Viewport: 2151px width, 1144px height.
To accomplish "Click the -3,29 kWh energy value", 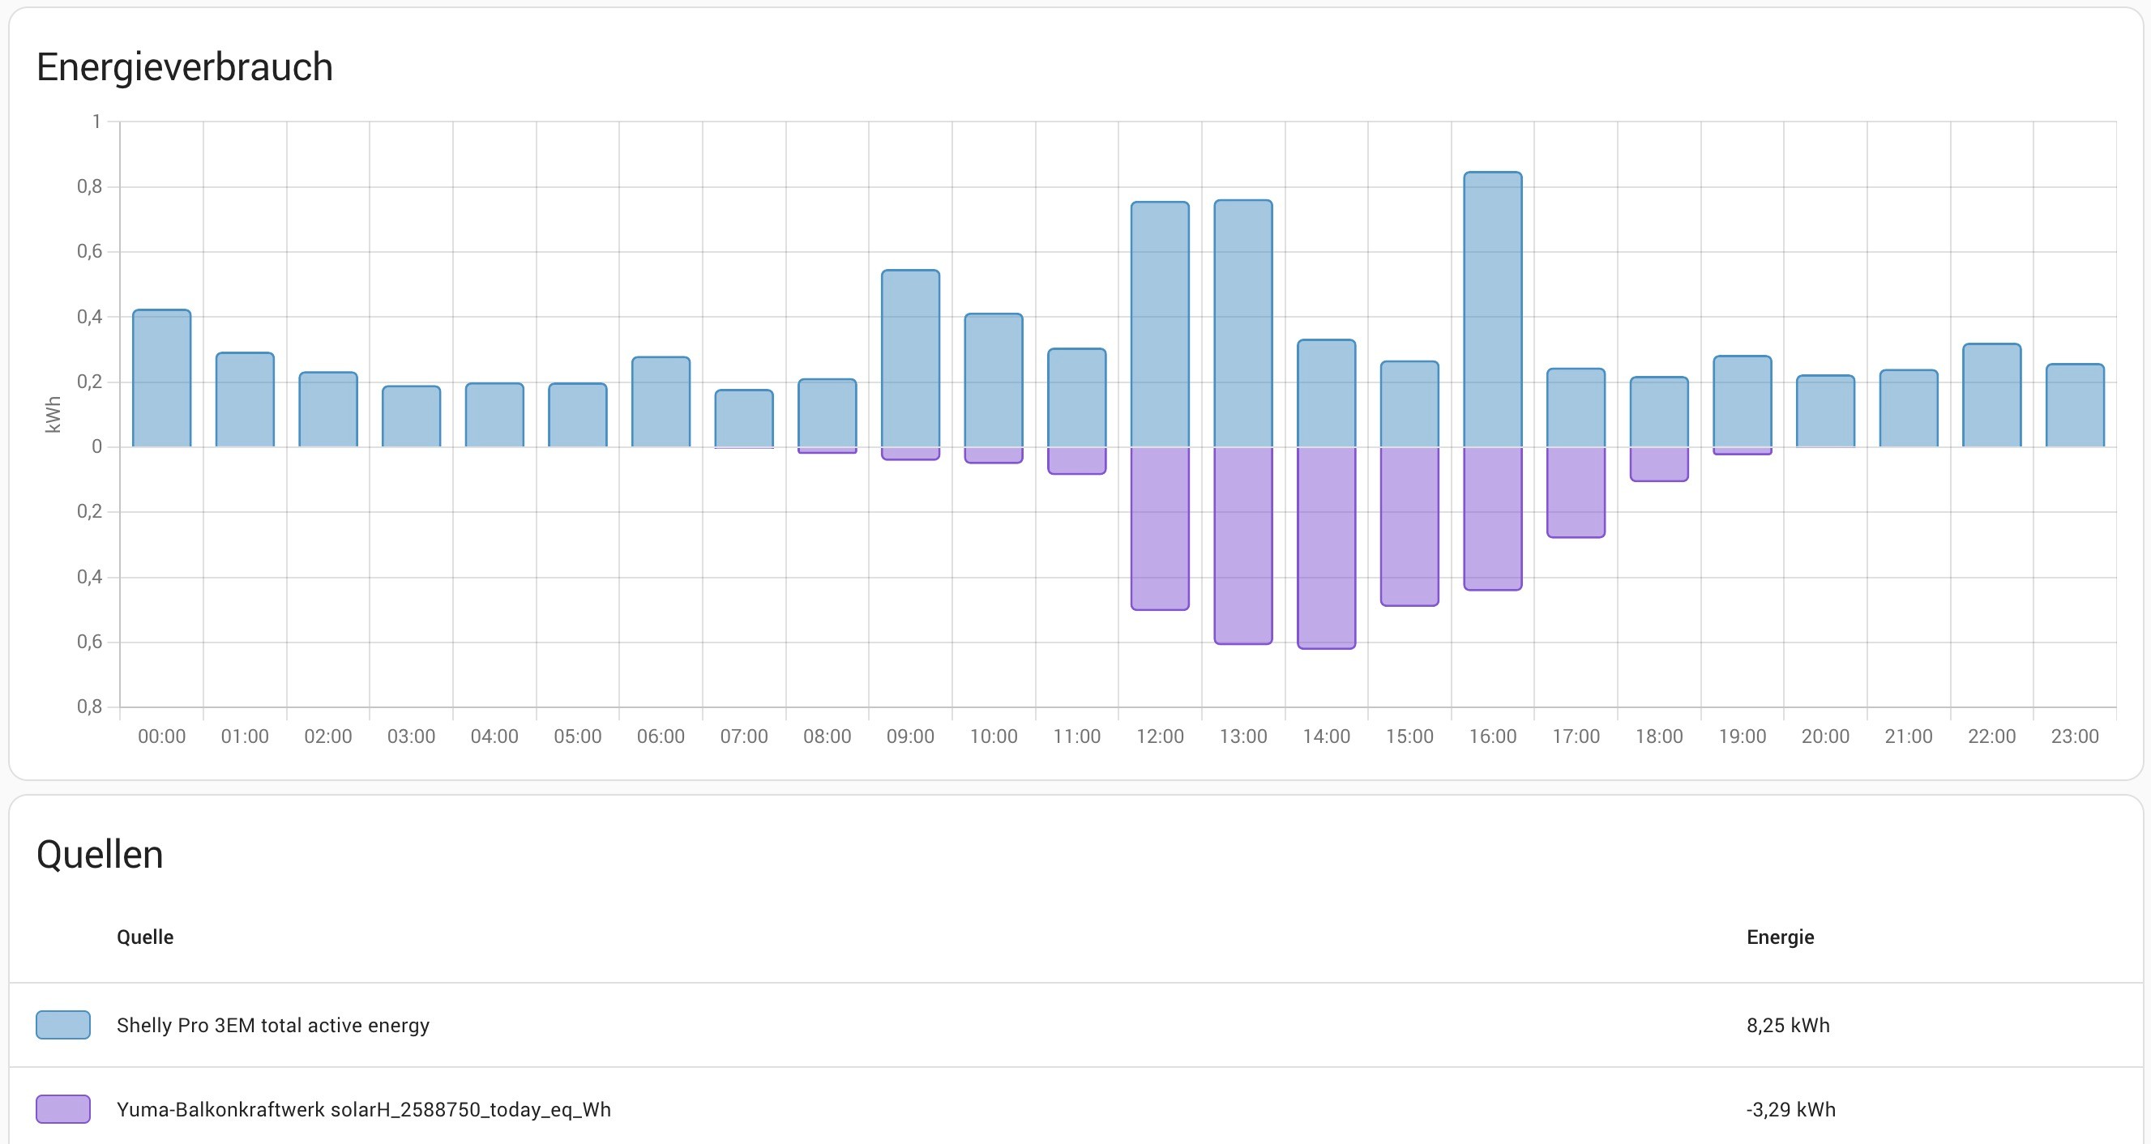I will (x=1790, y=1109).
